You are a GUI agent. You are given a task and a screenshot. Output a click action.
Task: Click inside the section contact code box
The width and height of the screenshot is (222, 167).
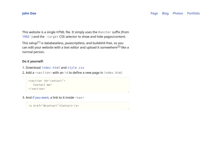point(78,85)
